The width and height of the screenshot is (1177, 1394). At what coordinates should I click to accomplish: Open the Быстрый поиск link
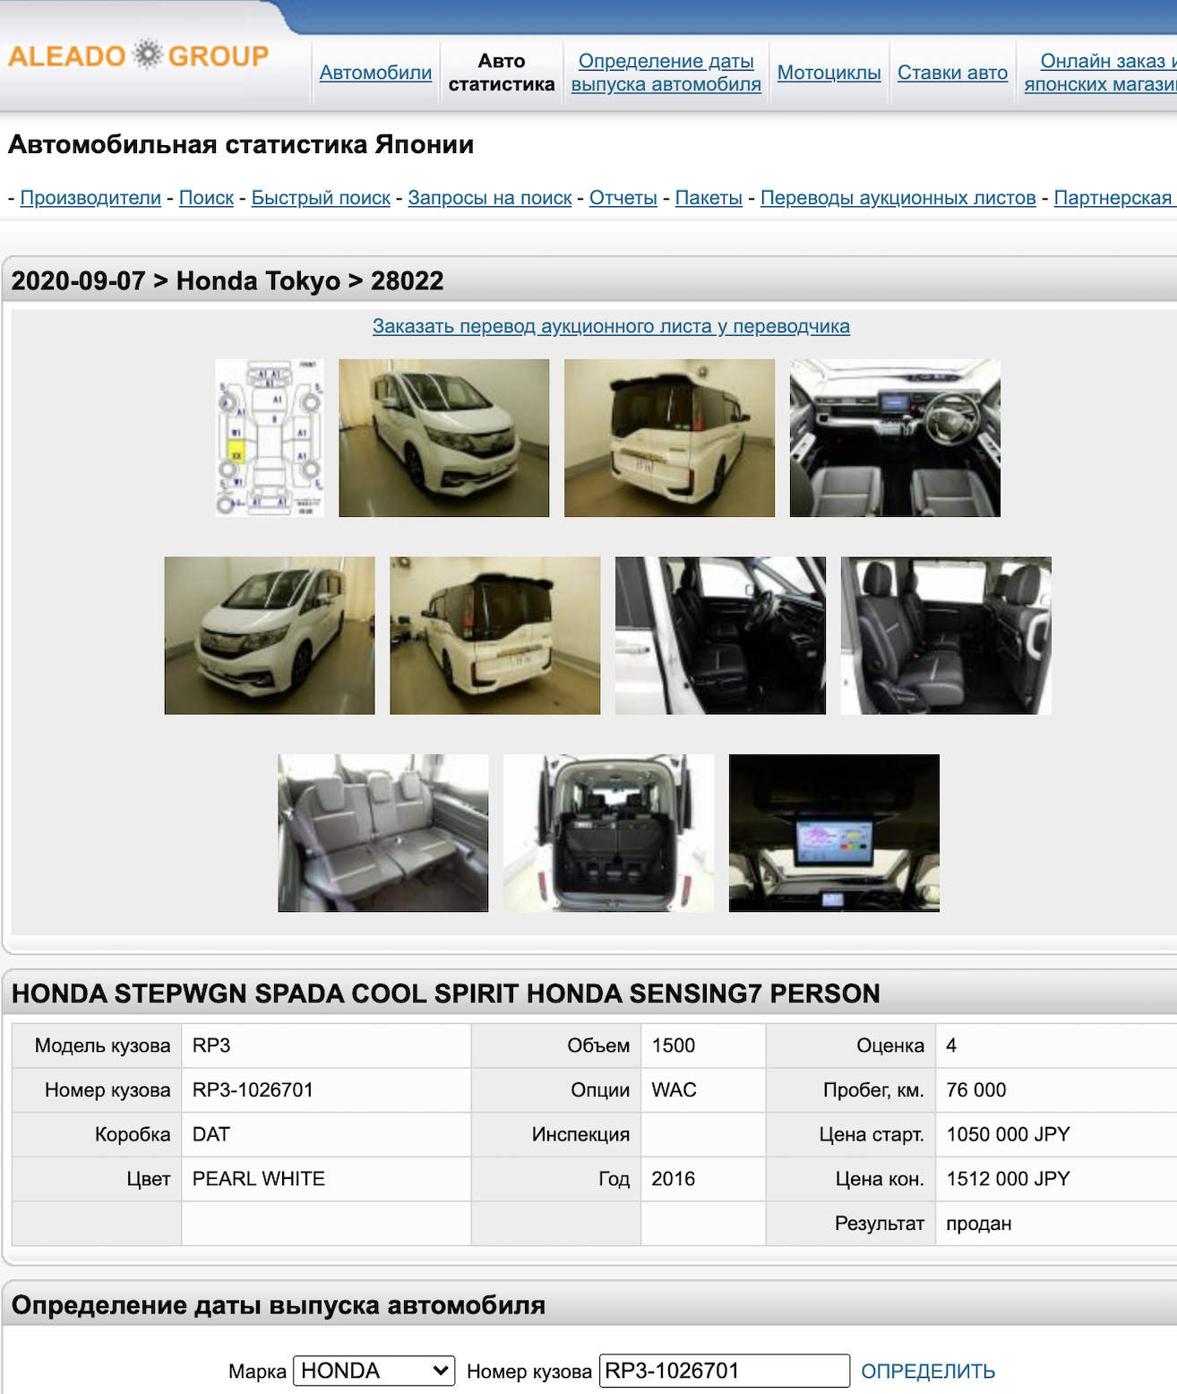pos(321,198)
